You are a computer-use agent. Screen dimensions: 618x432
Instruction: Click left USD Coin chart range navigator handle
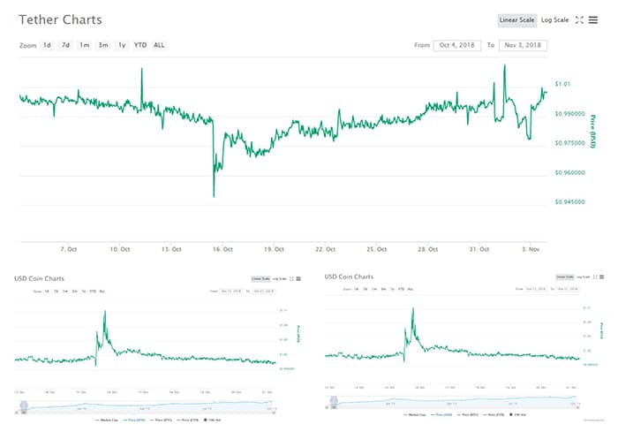[x=24, y=404]
